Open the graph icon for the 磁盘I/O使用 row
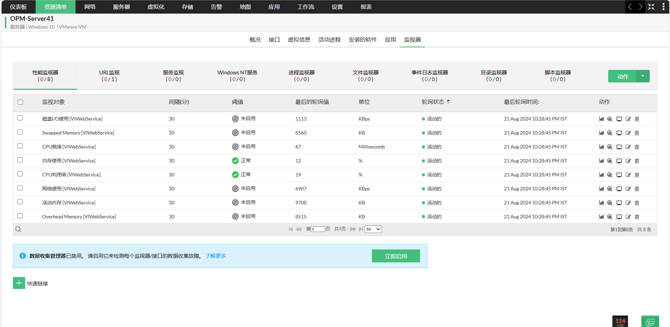This screenshot has width=670, height=327. [x=601, y=119]
